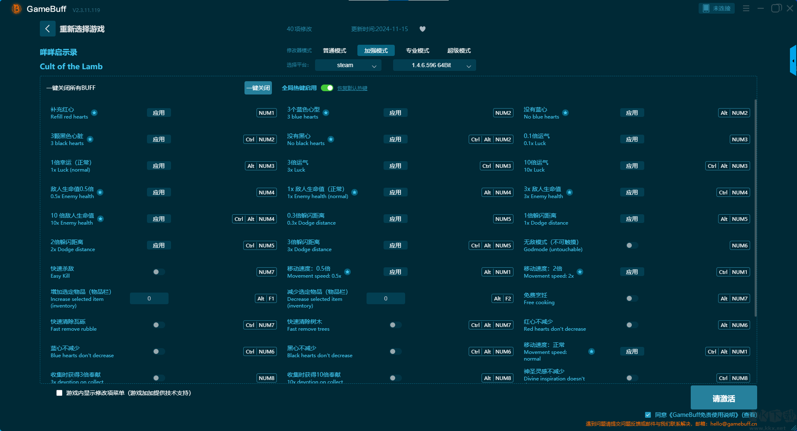797x431 pixels.
Task: Click star icon beside 3 black hearts
Action: 90,139
